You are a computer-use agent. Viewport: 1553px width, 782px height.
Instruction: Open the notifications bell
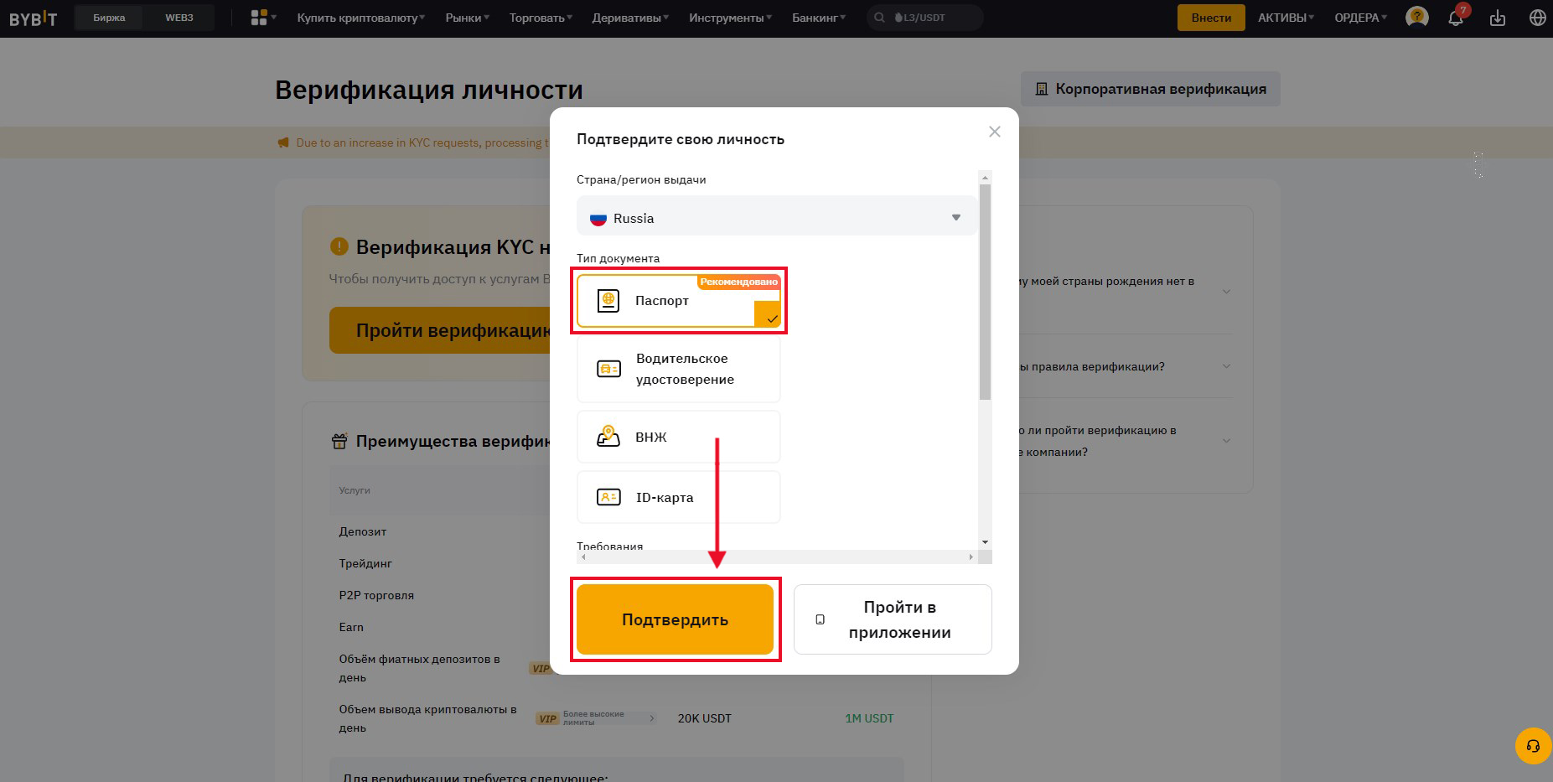(x=1456, y=18)
